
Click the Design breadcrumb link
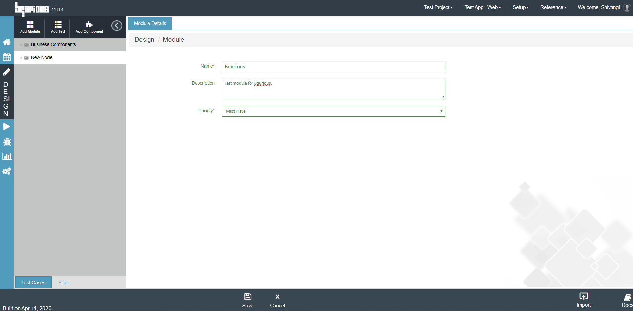pyautogui.click(x=144, y=40)
